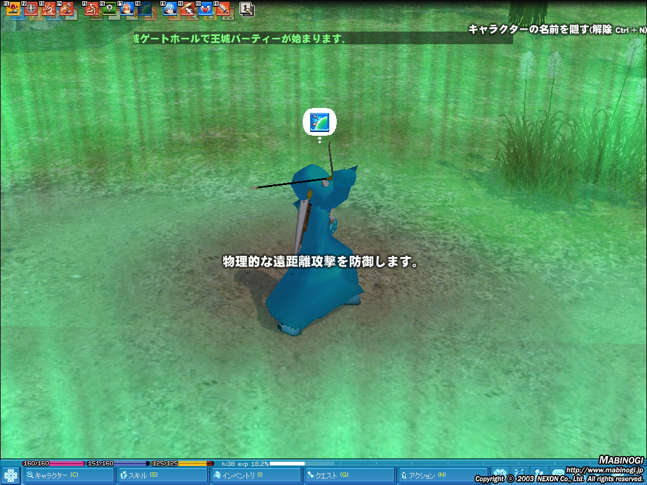Open the main menu knot icon
Screen dimensions: 647x485
(x=10, y=476)
